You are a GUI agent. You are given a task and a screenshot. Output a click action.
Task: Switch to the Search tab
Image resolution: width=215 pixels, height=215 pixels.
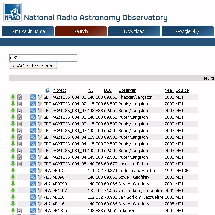point(81,31)
